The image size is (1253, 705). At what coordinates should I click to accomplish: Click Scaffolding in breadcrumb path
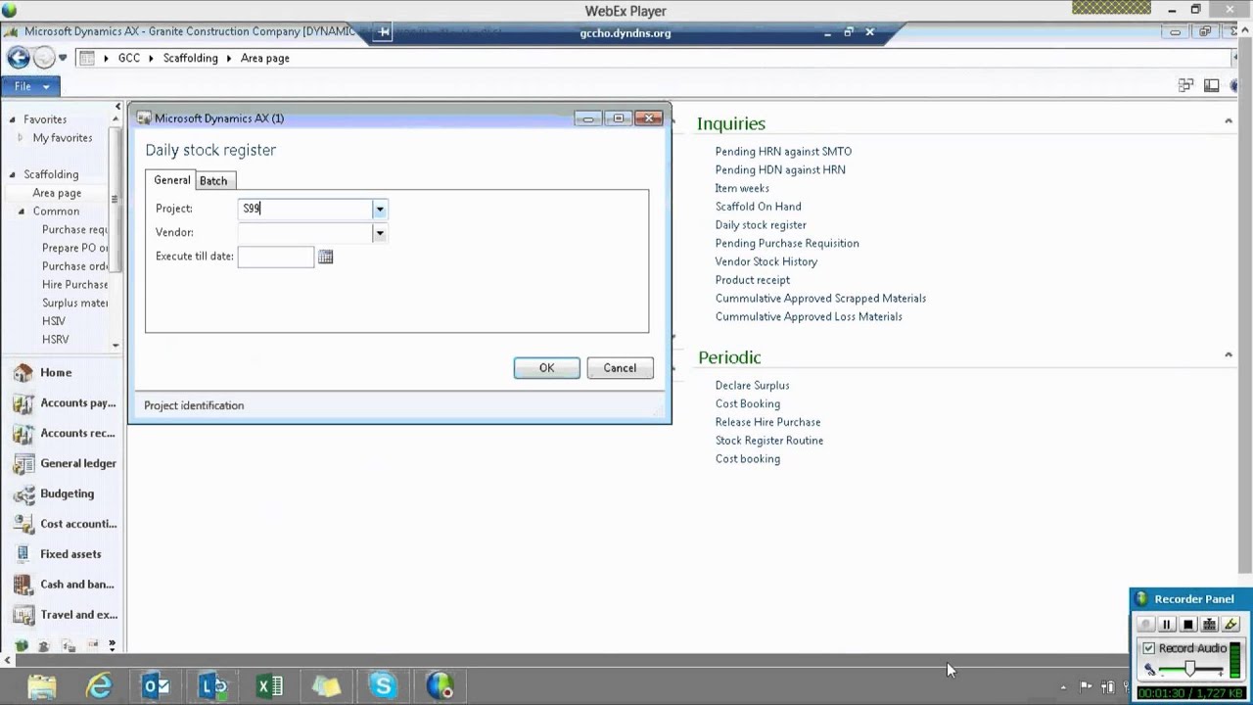tap(191, 58)
